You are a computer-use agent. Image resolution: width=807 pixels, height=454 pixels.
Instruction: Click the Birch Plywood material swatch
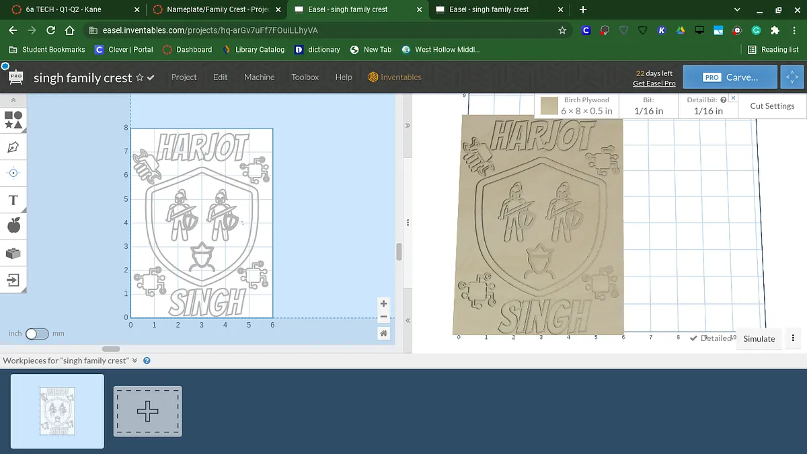[549, 106]
